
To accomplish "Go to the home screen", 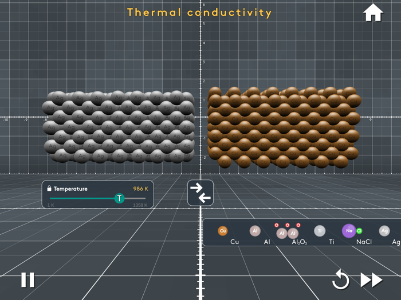I will tap(373, 13).
